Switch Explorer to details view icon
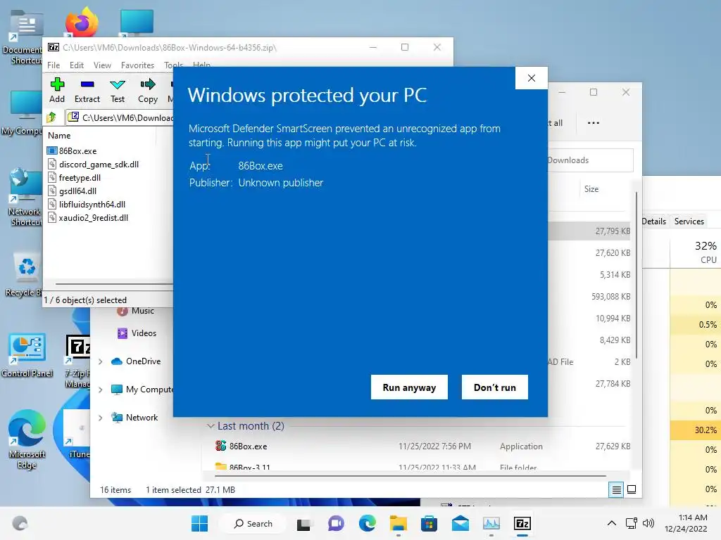The width and height of the screenshot is (721, 540). [616, 489]
